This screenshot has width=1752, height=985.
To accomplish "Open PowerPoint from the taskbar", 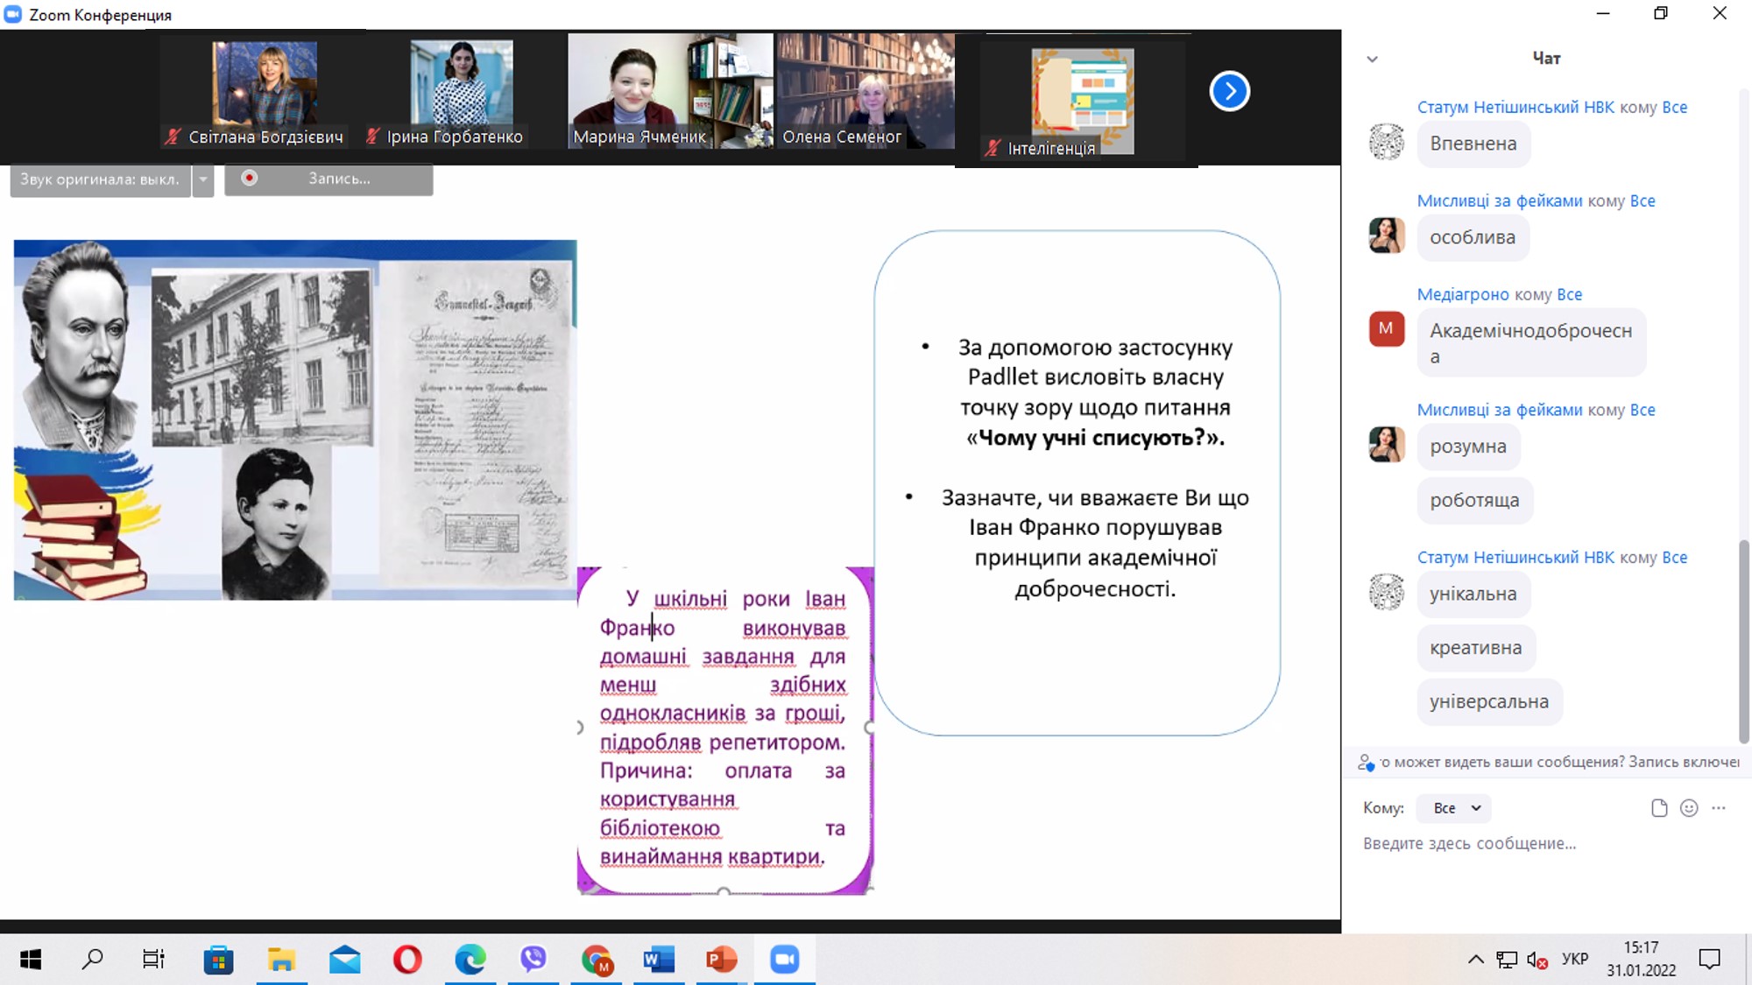I will pyautogui.click(x=721, y=960).
